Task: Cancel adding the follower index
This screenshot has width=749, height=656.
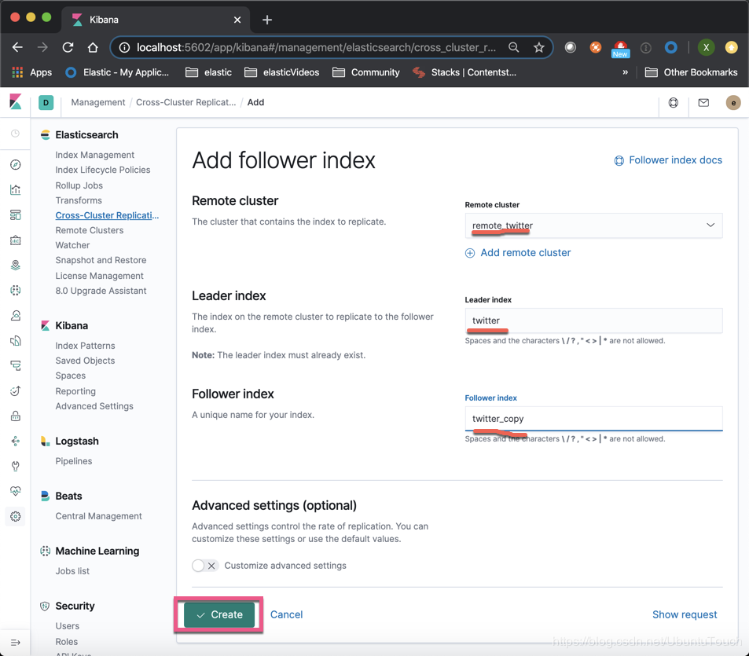Action: [x=287, y=614]
